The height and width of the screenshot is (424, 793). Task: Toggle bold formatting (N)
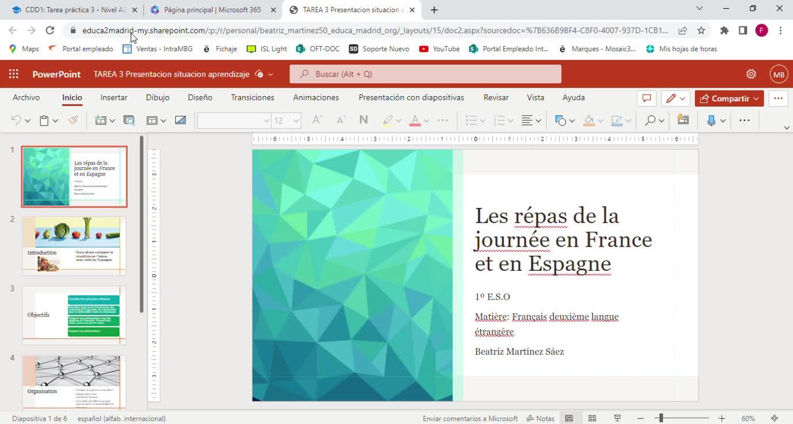tap(363, 120)
